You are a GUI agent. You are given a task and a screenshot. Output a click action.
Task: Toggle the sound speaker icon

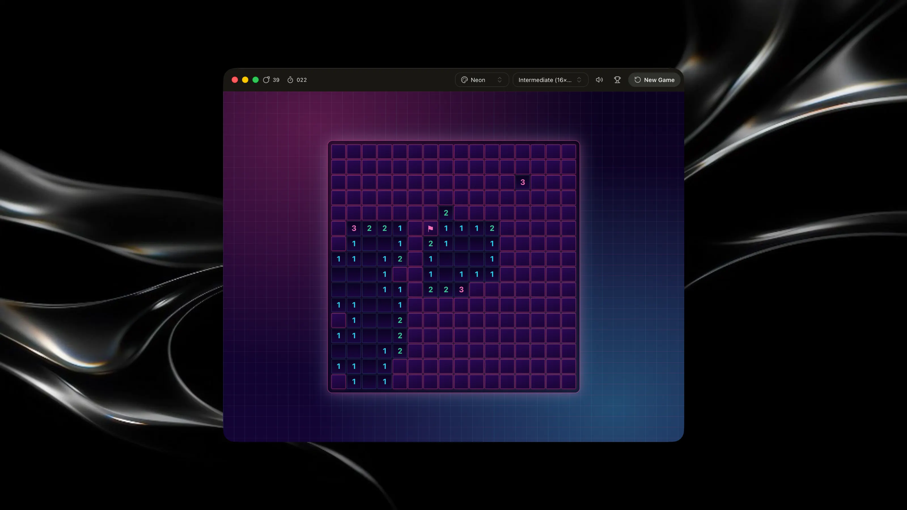[x=599, y=80]
